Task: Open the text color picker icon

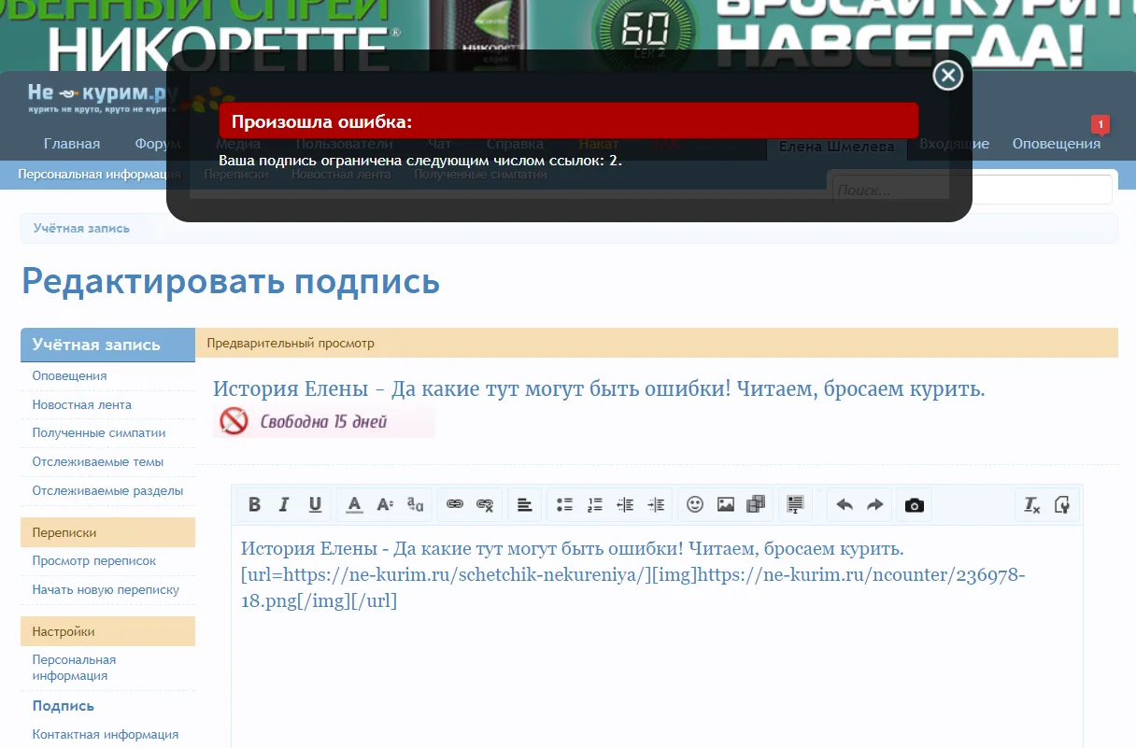Action: 354,504
